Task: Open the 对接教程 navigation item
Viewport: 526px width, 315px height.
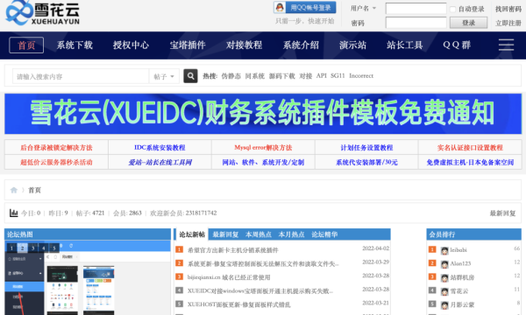Action: (244, 45)
